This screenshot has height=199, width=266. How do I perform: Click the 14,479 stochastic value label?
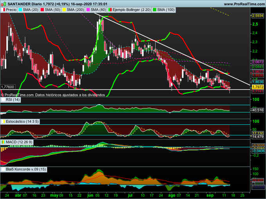(258, 137)
